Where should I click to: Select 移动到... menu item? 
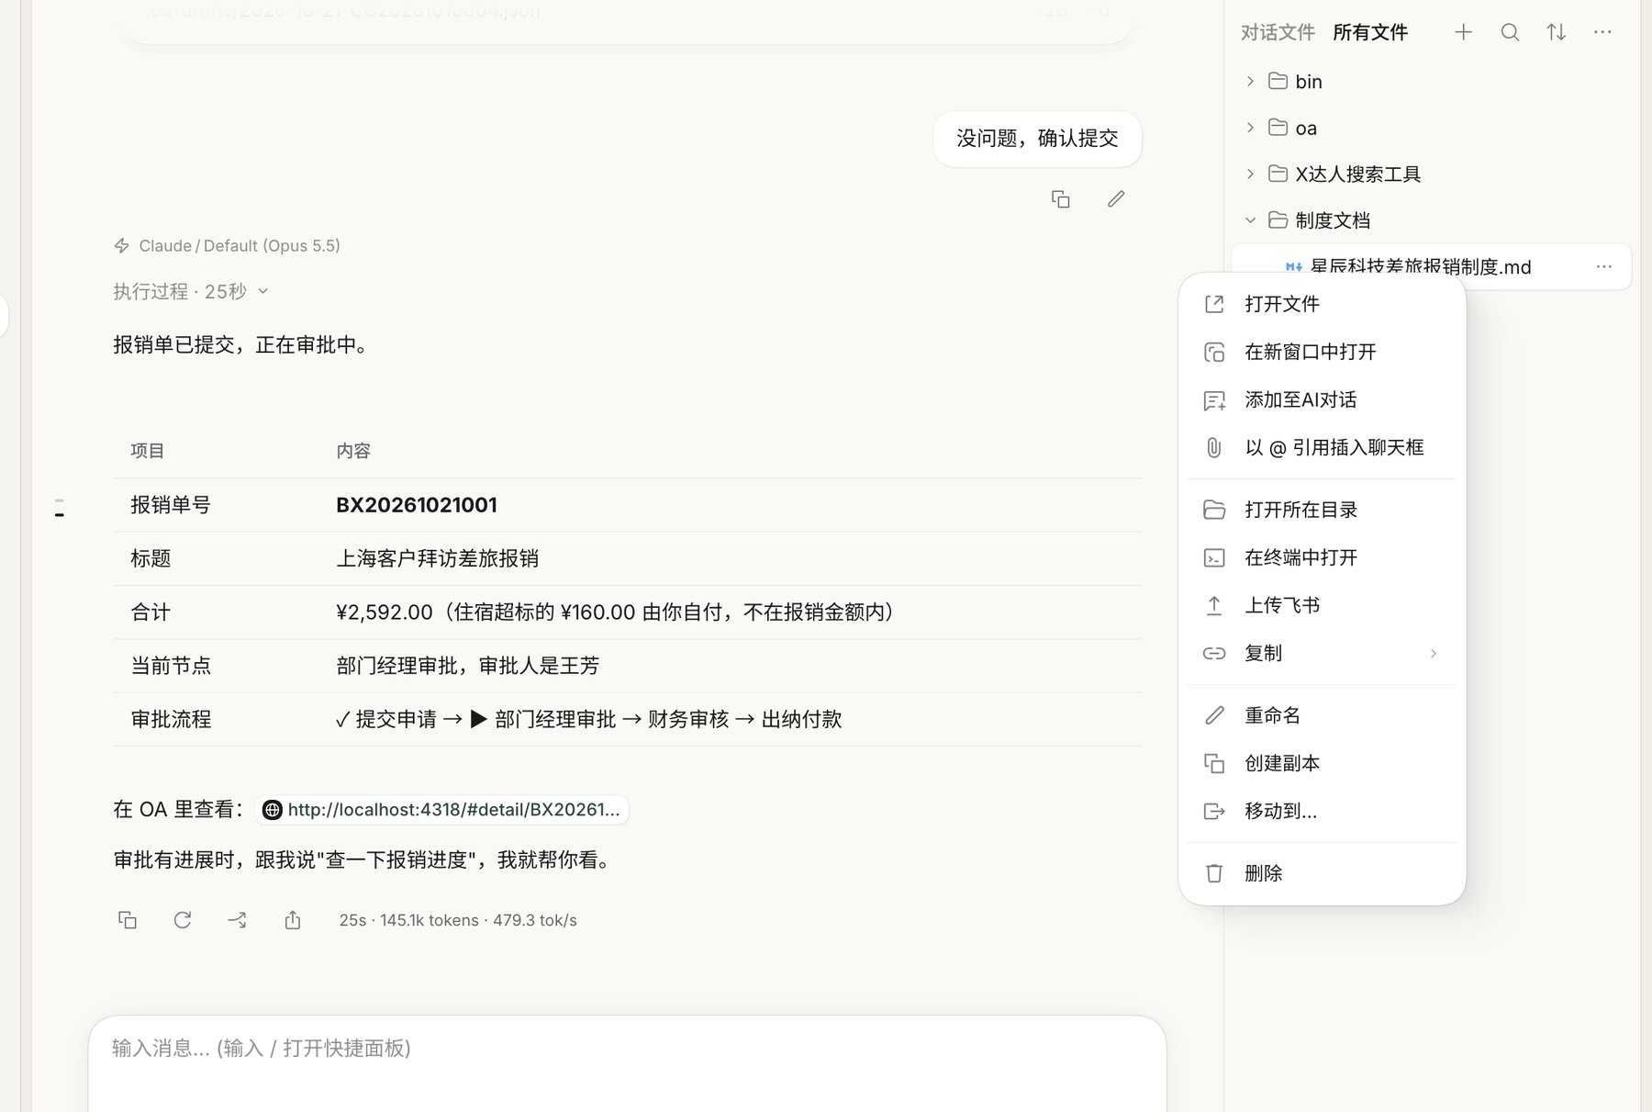pyautogui.click(x=1322, y=811)
